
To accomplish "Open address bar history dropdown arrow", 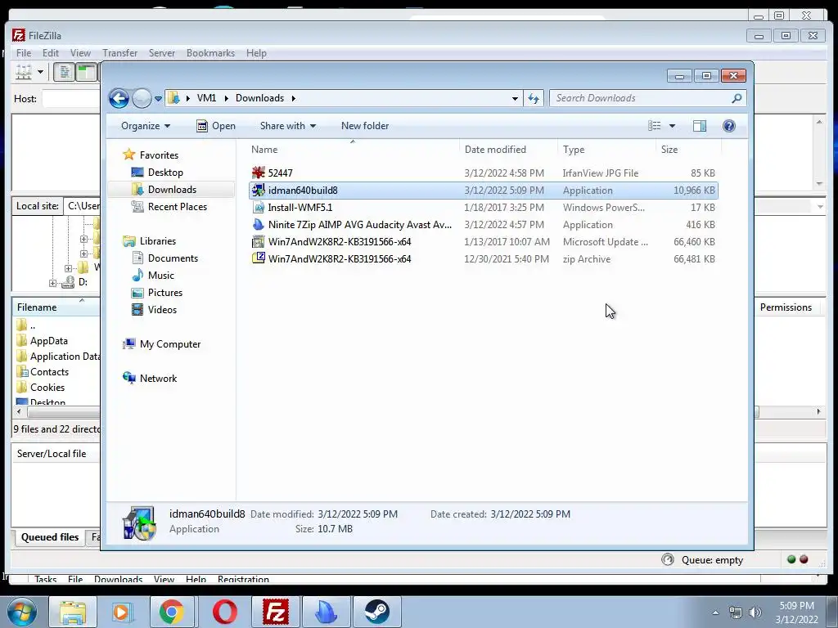I will [515, 98].
